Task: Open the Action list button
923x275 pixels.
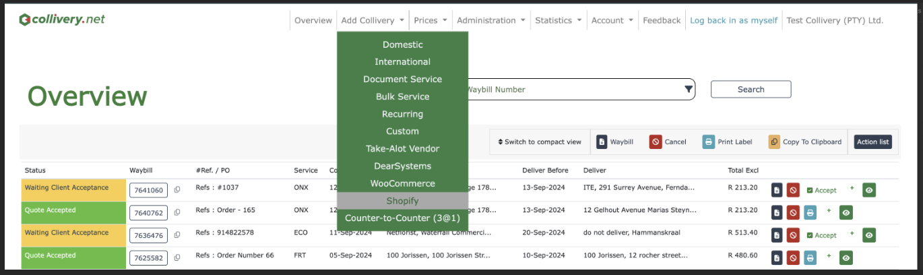Action: point(872,142)
